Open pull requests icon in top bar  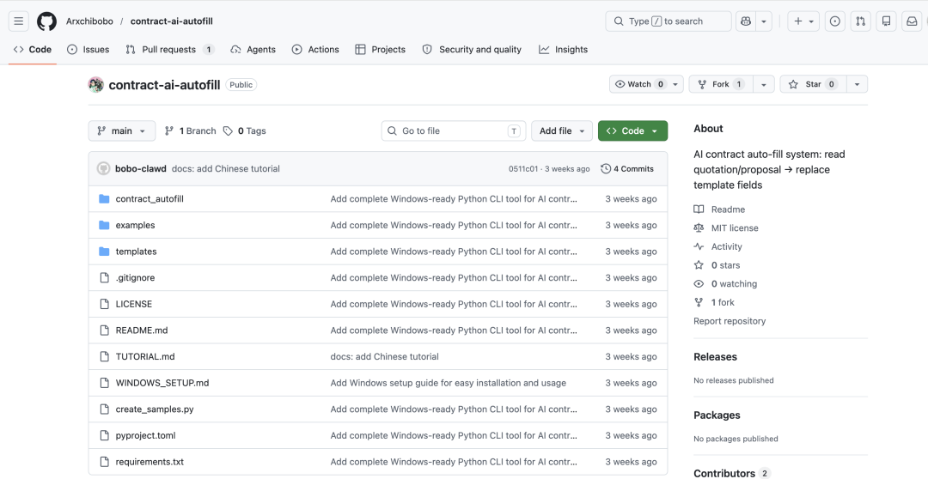coord(860,21)
